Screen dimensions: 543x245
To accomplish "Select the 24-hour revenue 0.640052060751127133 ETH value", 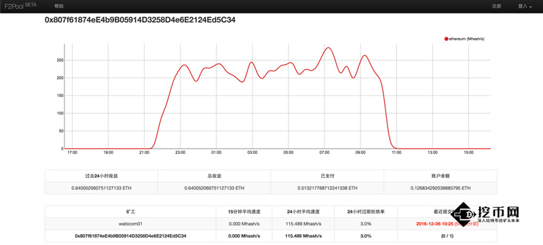I will (x=101, y=188).
